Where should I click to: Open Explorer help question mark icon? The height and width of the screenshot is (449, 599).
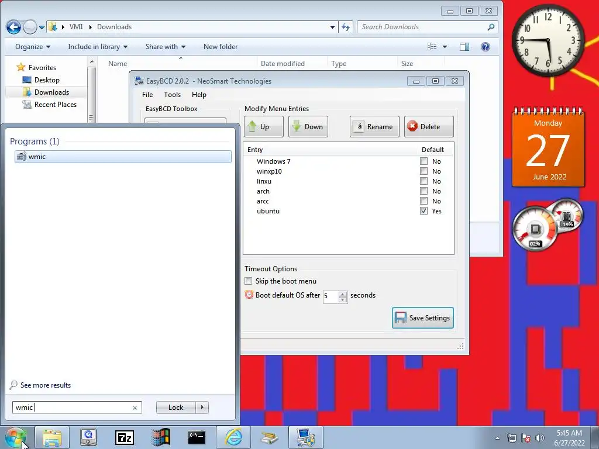pos(485,47)
